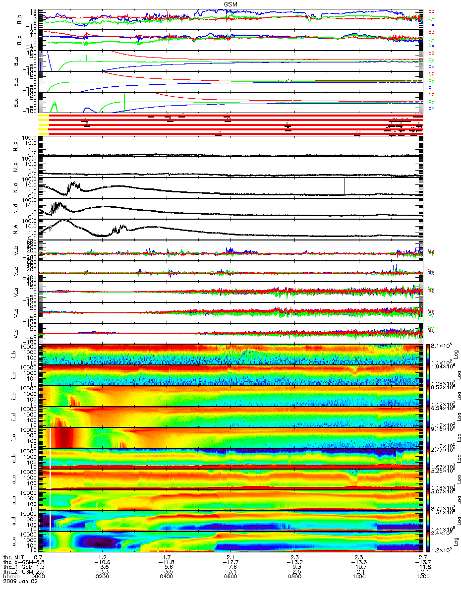Viewport: 461px width, 595px height.
Task: Click the 0600 time tick label
Action: [230, 577]
